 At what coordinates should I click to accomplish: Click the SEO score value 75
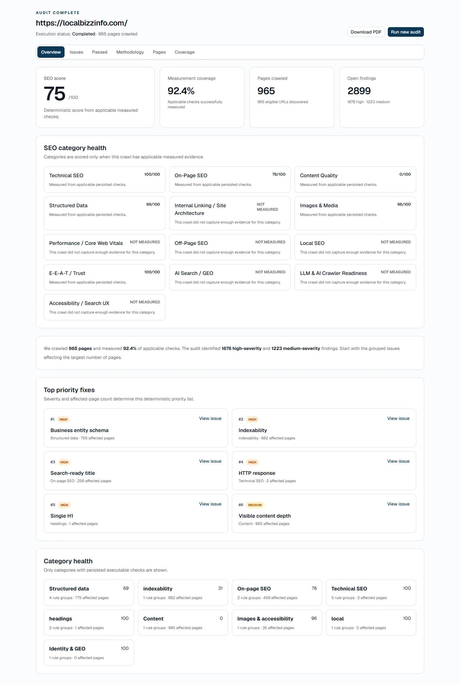pos(55,94)
